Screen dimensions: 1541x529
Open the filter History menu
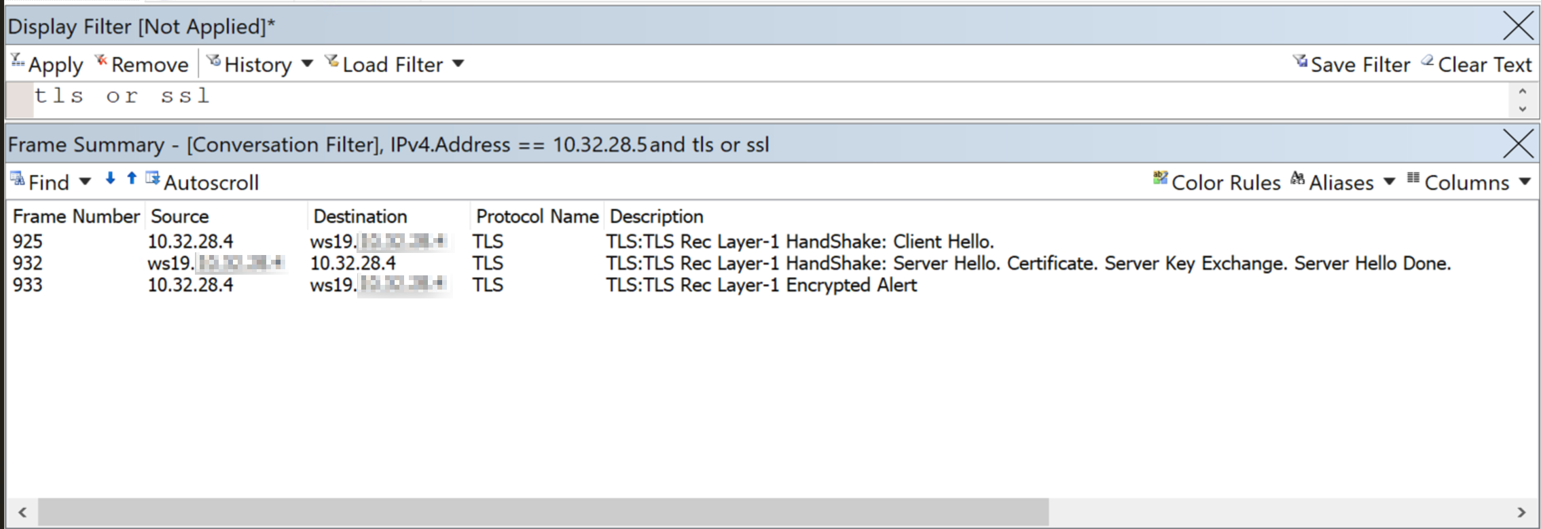click(260, 64)
